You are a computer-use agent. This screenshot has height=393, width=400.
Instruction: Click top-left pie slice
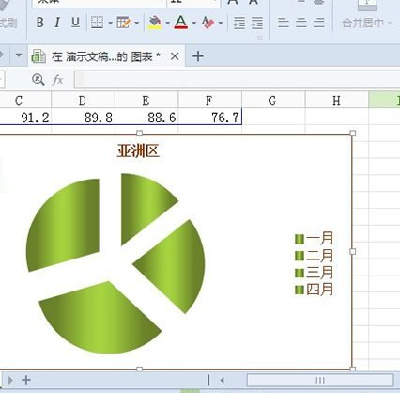66,226
